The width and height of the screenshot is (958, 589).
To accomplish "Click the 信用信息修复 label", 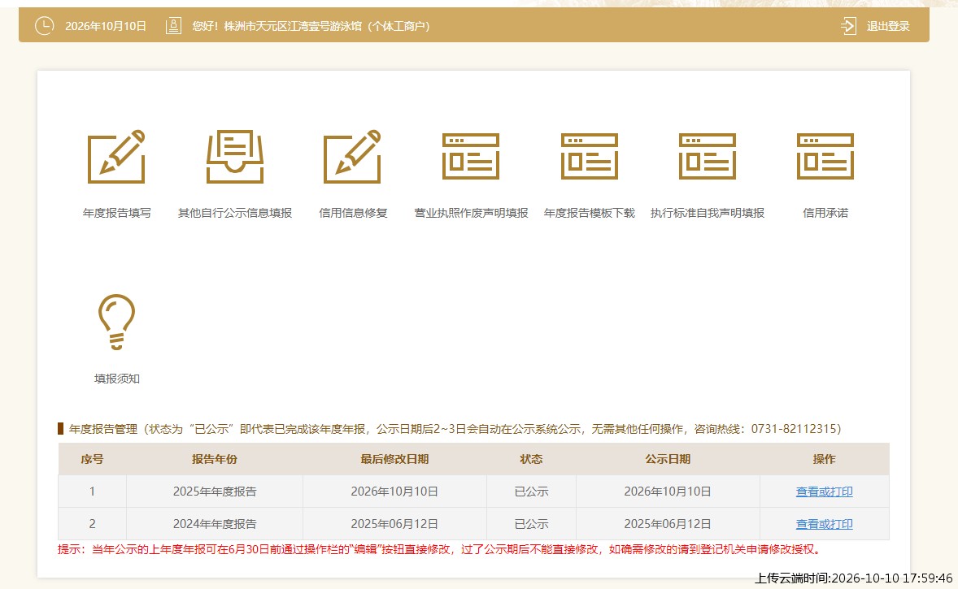I will click(x=353, y=213).
